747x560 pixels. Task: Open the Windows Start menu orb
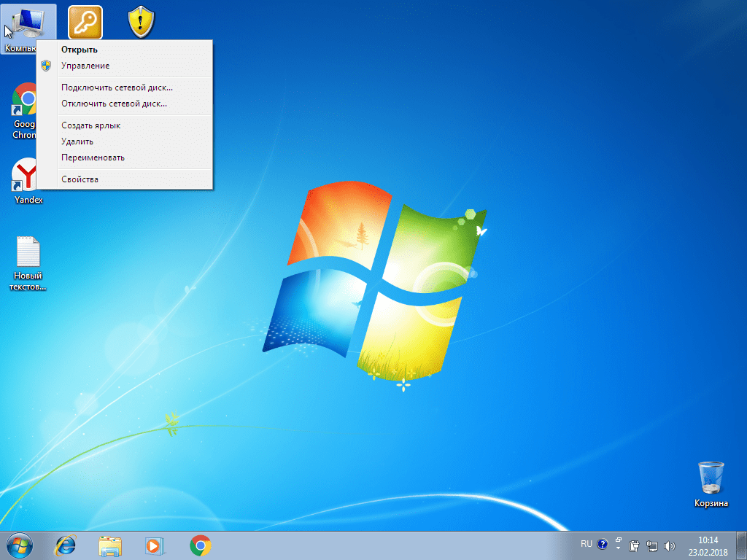20,545
